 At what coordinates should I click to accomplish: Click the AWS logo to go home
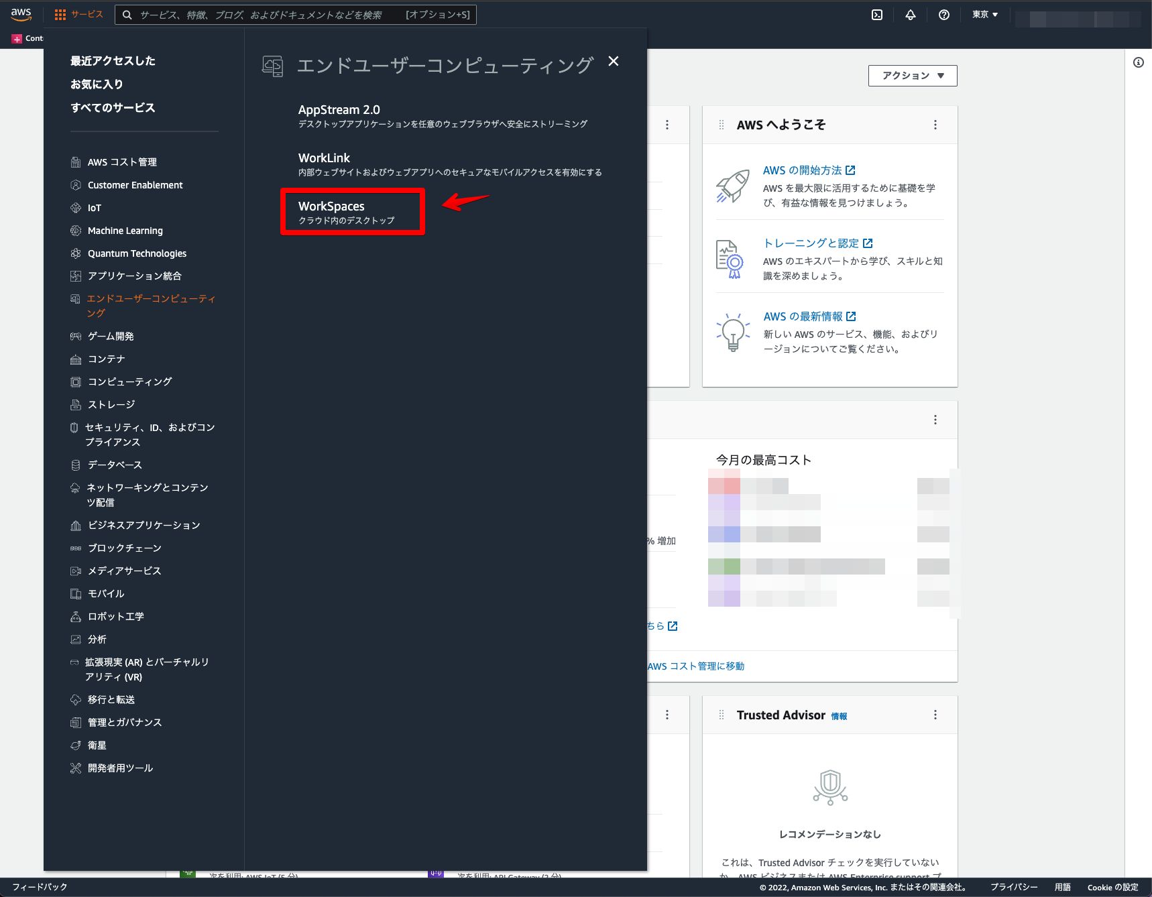(x=21, y=14)
